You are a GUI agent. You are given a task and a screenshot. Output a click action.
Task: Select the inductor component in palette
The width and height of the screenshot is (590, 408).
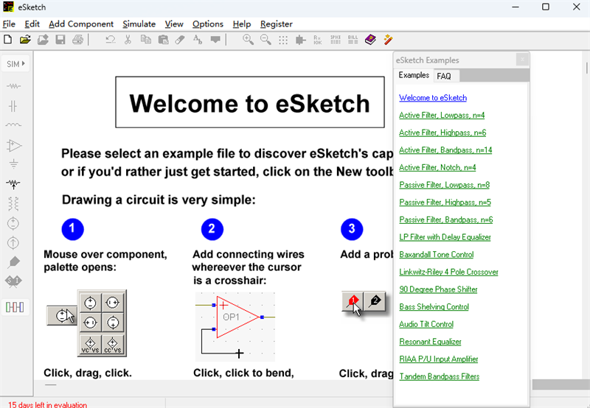13,125
